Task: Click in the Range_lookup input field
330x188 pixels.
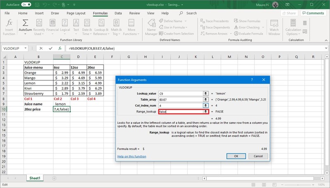Action: tap(181, 111)
